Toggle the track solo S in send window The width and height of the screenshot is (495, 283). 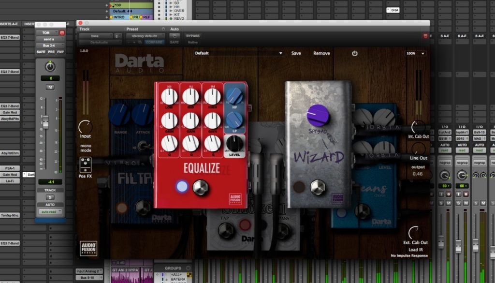(x=50, y=197)
